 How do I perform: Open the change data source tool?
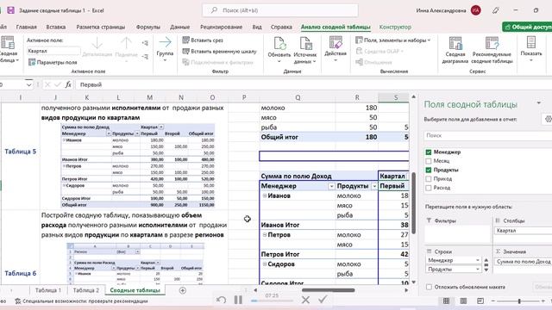pyautogui.click(x=304, y=50)
